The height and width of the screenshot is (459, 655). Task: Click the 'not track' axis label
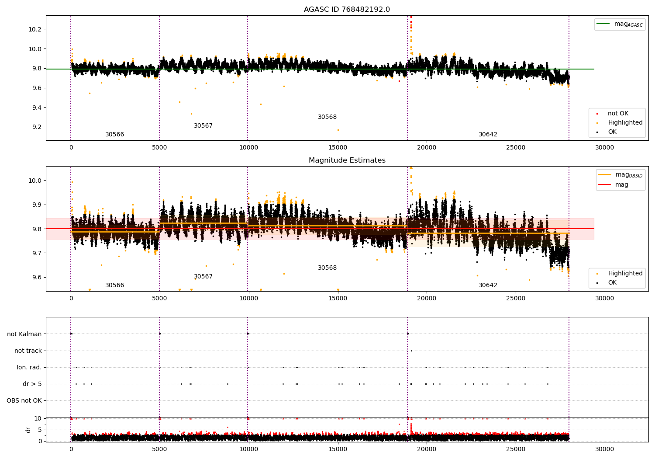tap(28, 351)
